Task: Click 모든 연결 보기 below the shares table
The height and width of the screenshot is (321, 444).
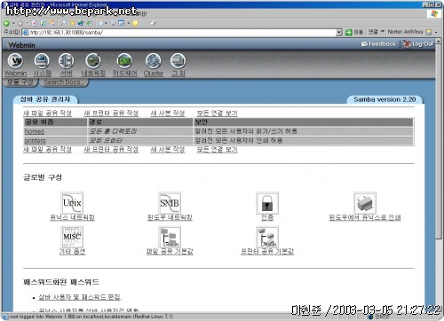Action: 218,150
